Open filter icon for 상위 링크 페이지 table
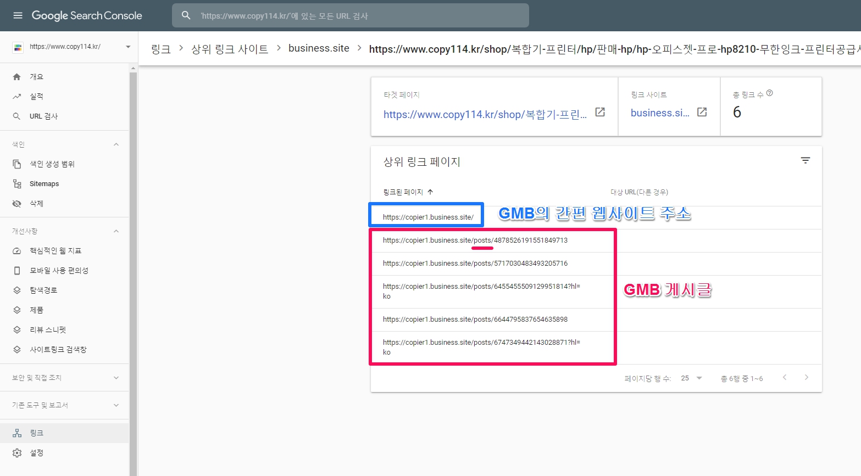The width and height of the screenshot is (861, 476). [x=806, y=160]
